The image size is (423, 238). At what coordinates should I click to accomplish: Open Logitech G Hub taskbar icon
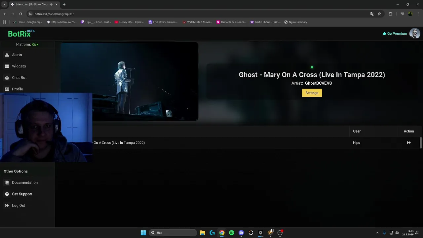click(212, 233)
